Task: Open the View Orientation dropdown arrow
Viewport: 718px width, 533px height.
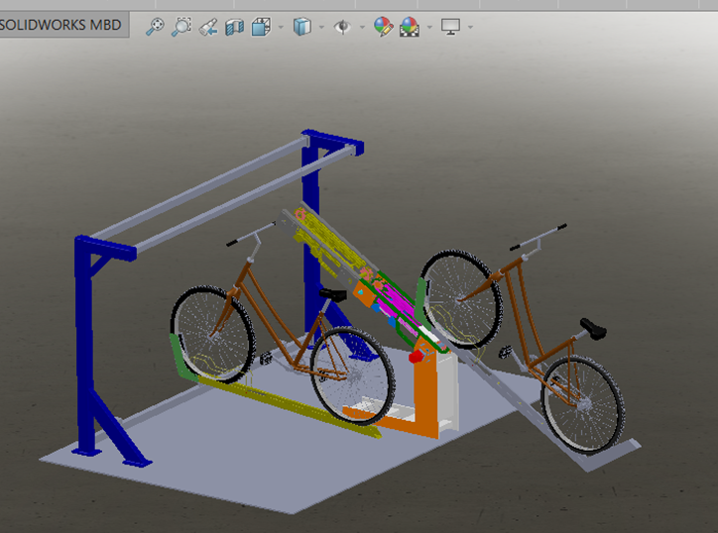Action: click(x=281, y=27)
